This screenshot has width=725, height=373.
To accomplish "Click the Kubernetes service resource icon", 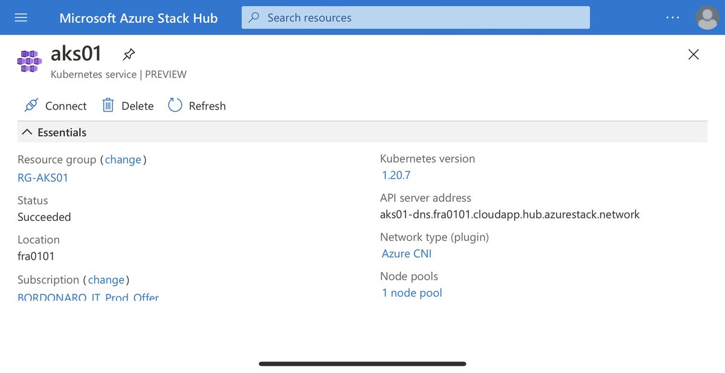I will point(28,60).
